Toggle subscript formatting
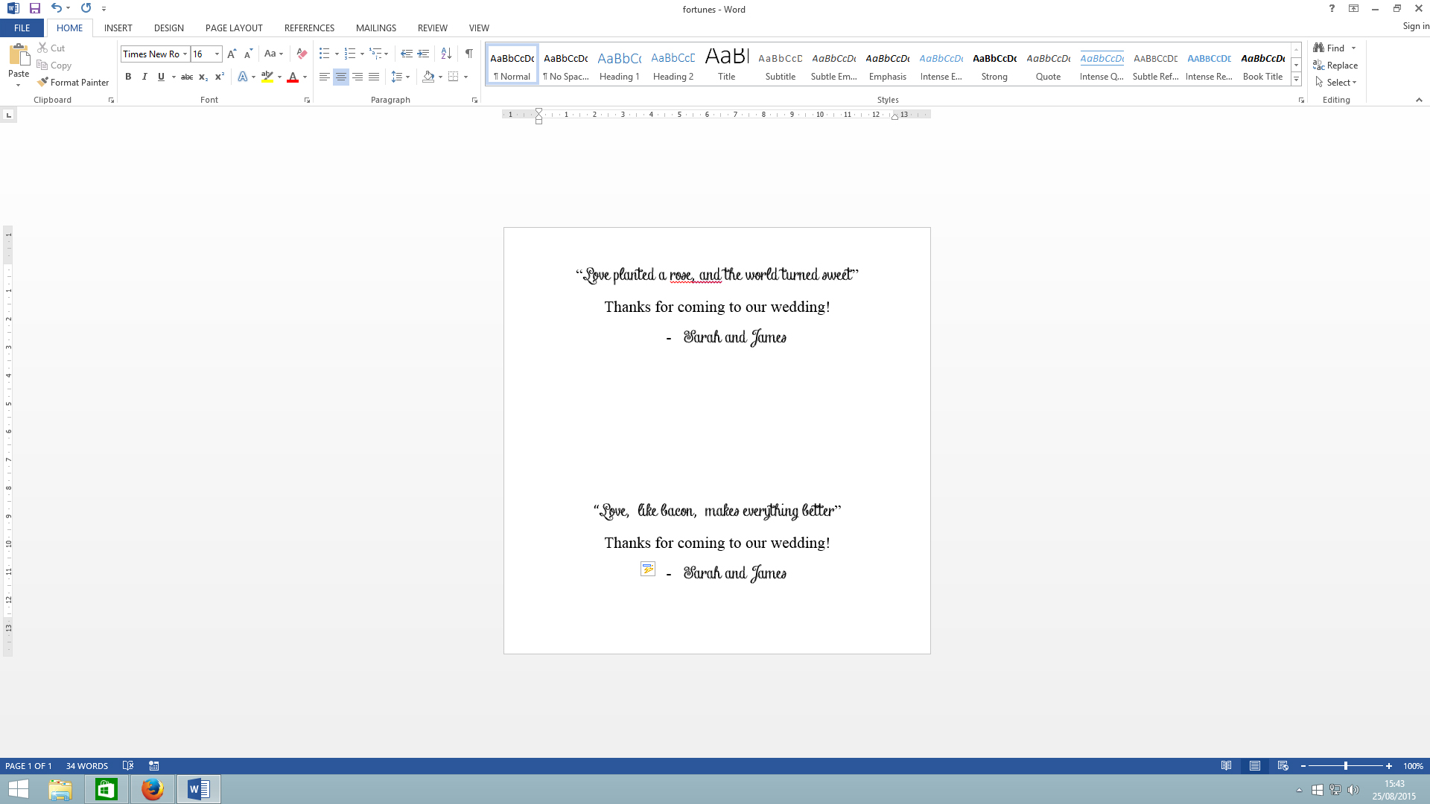The width and height of the screenshot is (1430, 804). pyautogui.click(x=203, y=77)
